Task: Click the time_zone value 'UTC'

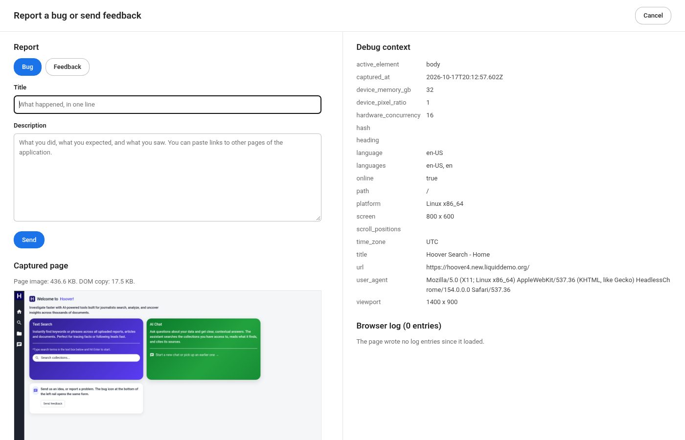Action: pos(432,242)
